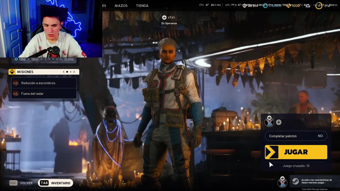Click the partially visible ES tab

point(104,6)
